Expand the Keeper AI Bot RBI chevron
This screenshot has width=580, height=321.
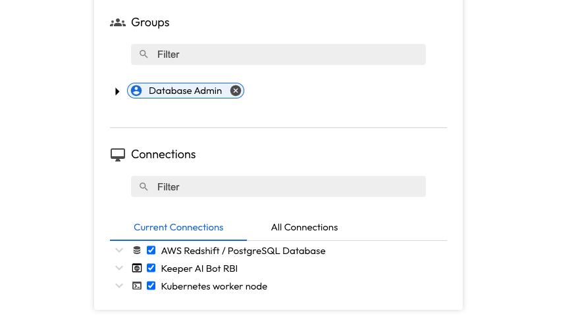[119, 268]
